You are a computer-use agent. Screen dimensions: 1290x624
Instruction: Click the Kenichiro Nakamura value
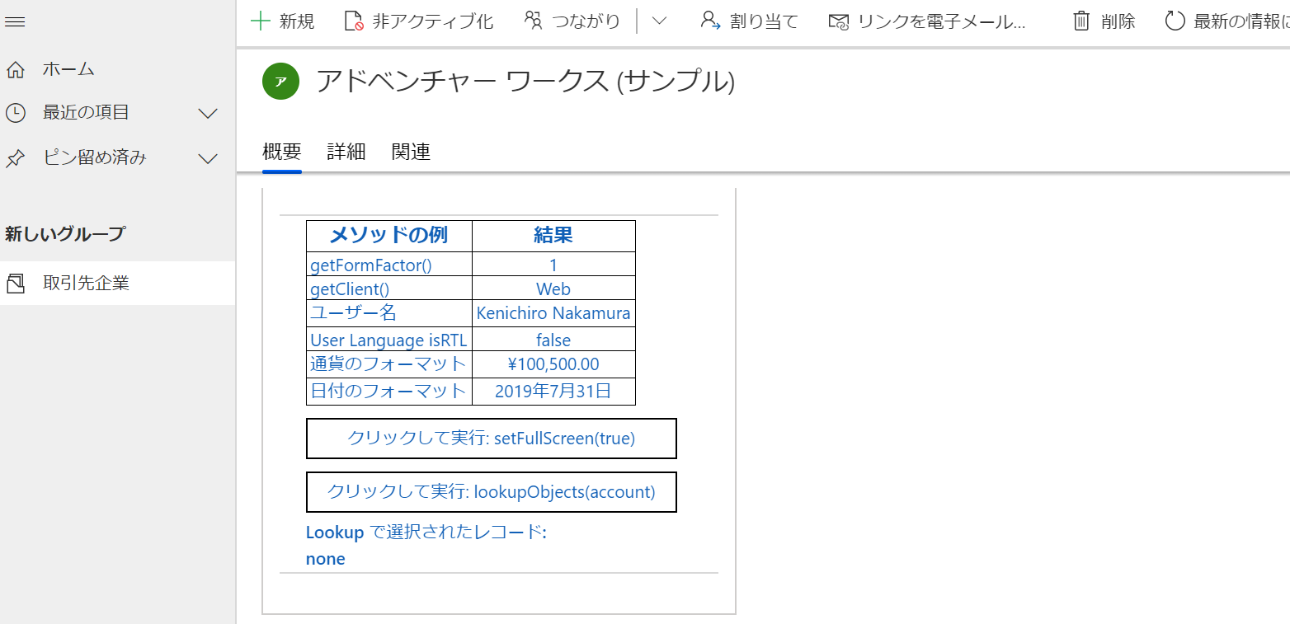point(553,313)
